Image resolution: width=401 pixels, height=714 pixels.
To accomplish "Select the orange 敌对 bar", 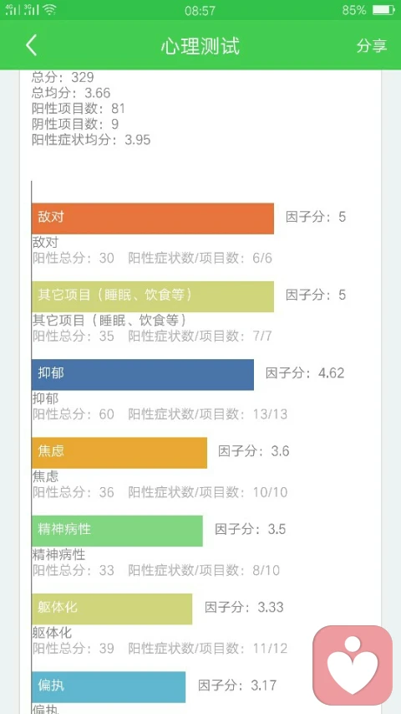I will [x=153, y=218].
